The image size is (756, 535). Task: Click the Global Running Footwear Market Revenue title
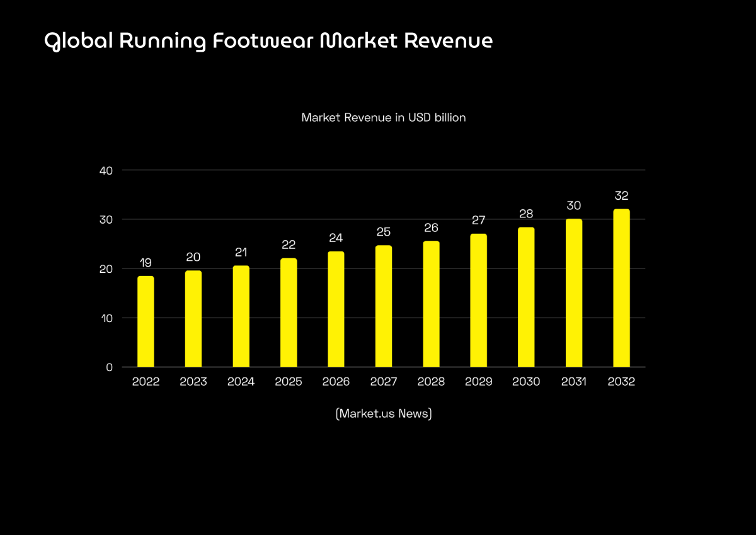[x=268, y=41]
